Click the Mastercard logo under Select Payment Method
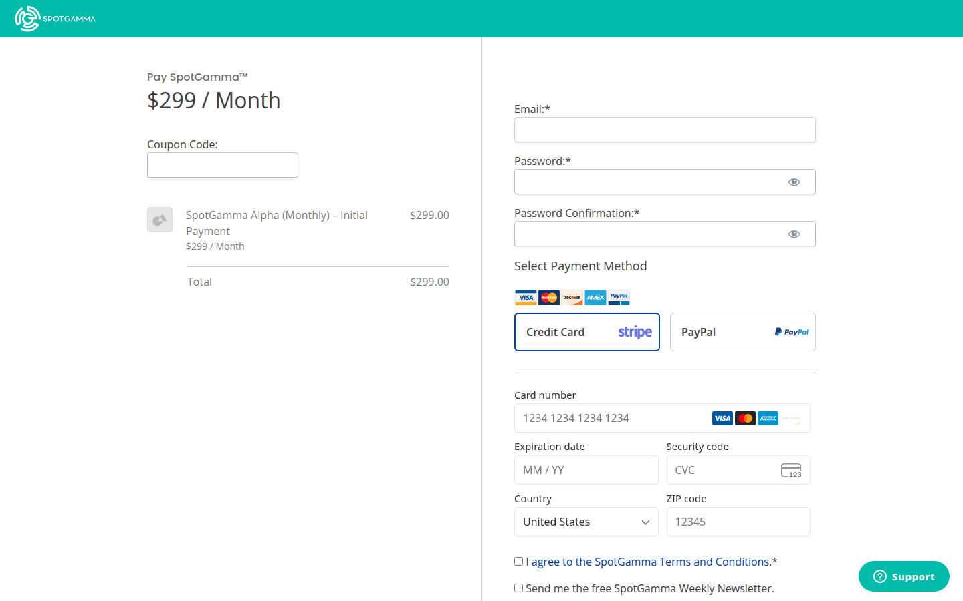Image resolution: width=963 pixels, height=601 pixels. (x=549, y=298)
